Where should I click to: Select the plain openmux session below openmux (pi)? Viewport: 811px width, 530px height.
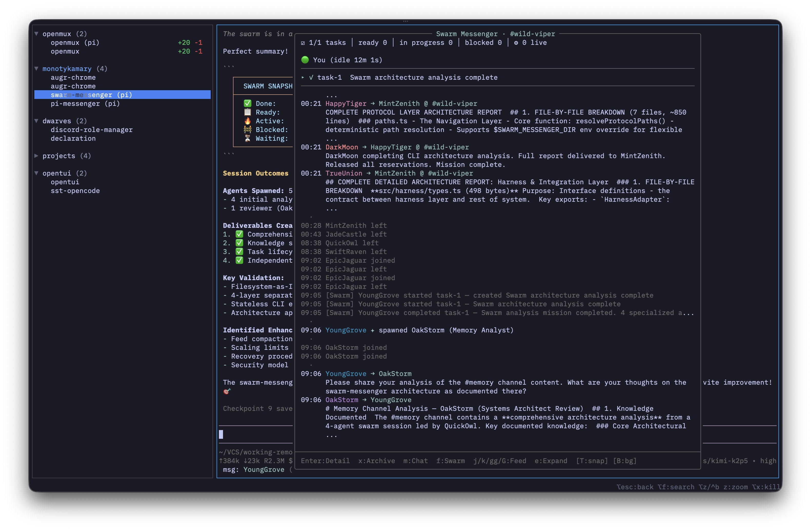pyautogui.click(x=65, y=52)
